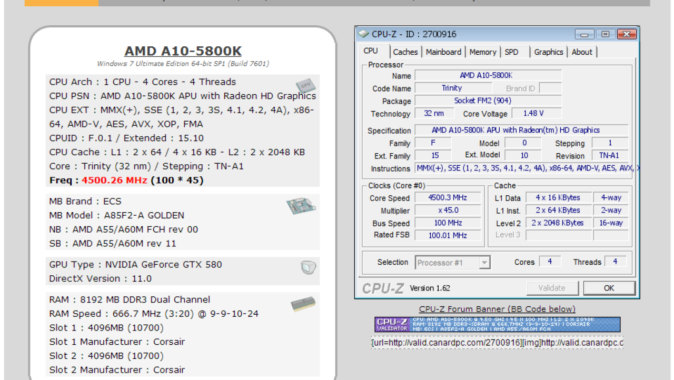
Task: Click the Slot 1 Manufacturer Corsair line
Action: (117, 342)
